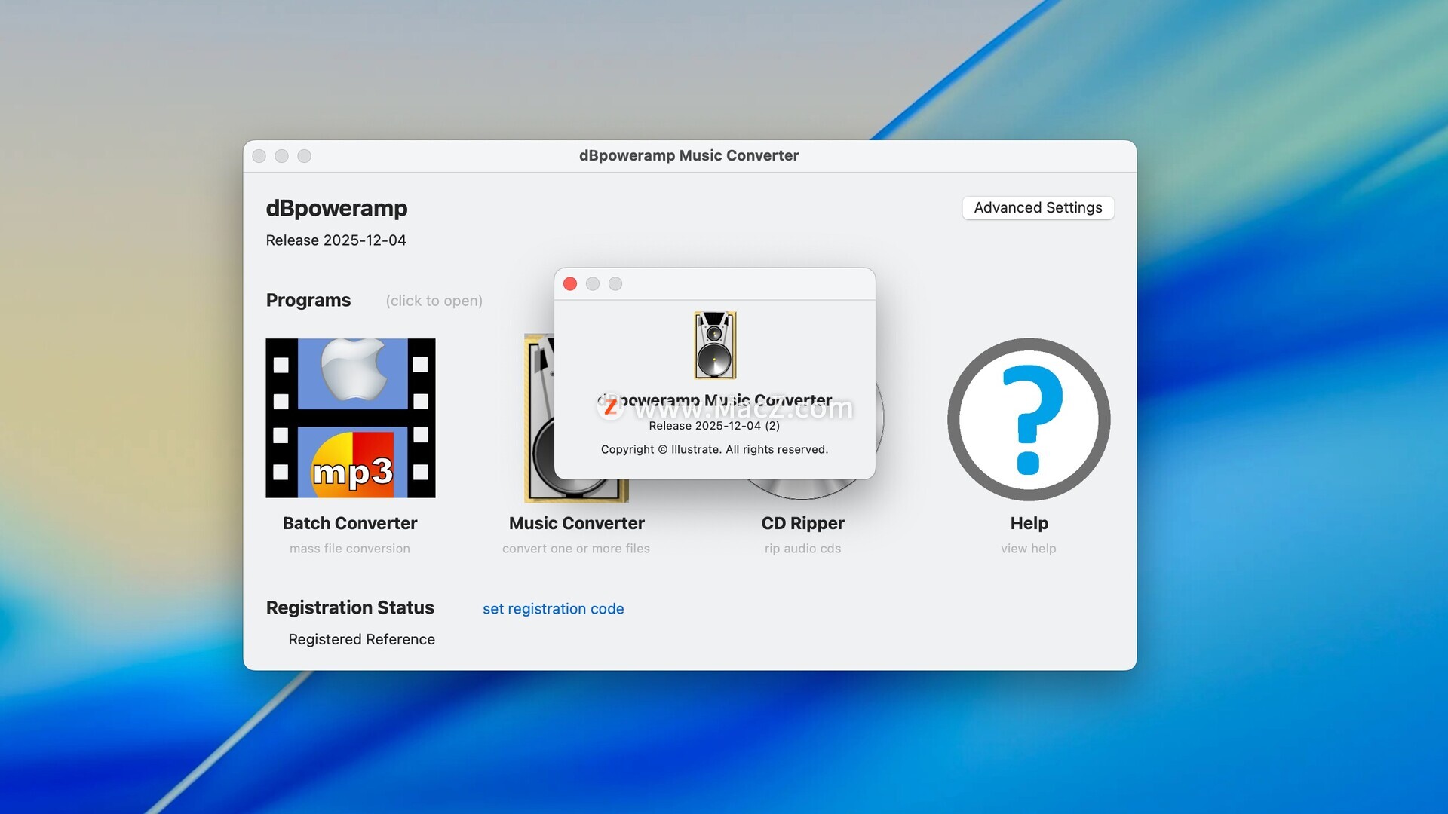Click the About dialog's zoom button
The width and height of the screenshot is (1448, 814).
point(615,284)
